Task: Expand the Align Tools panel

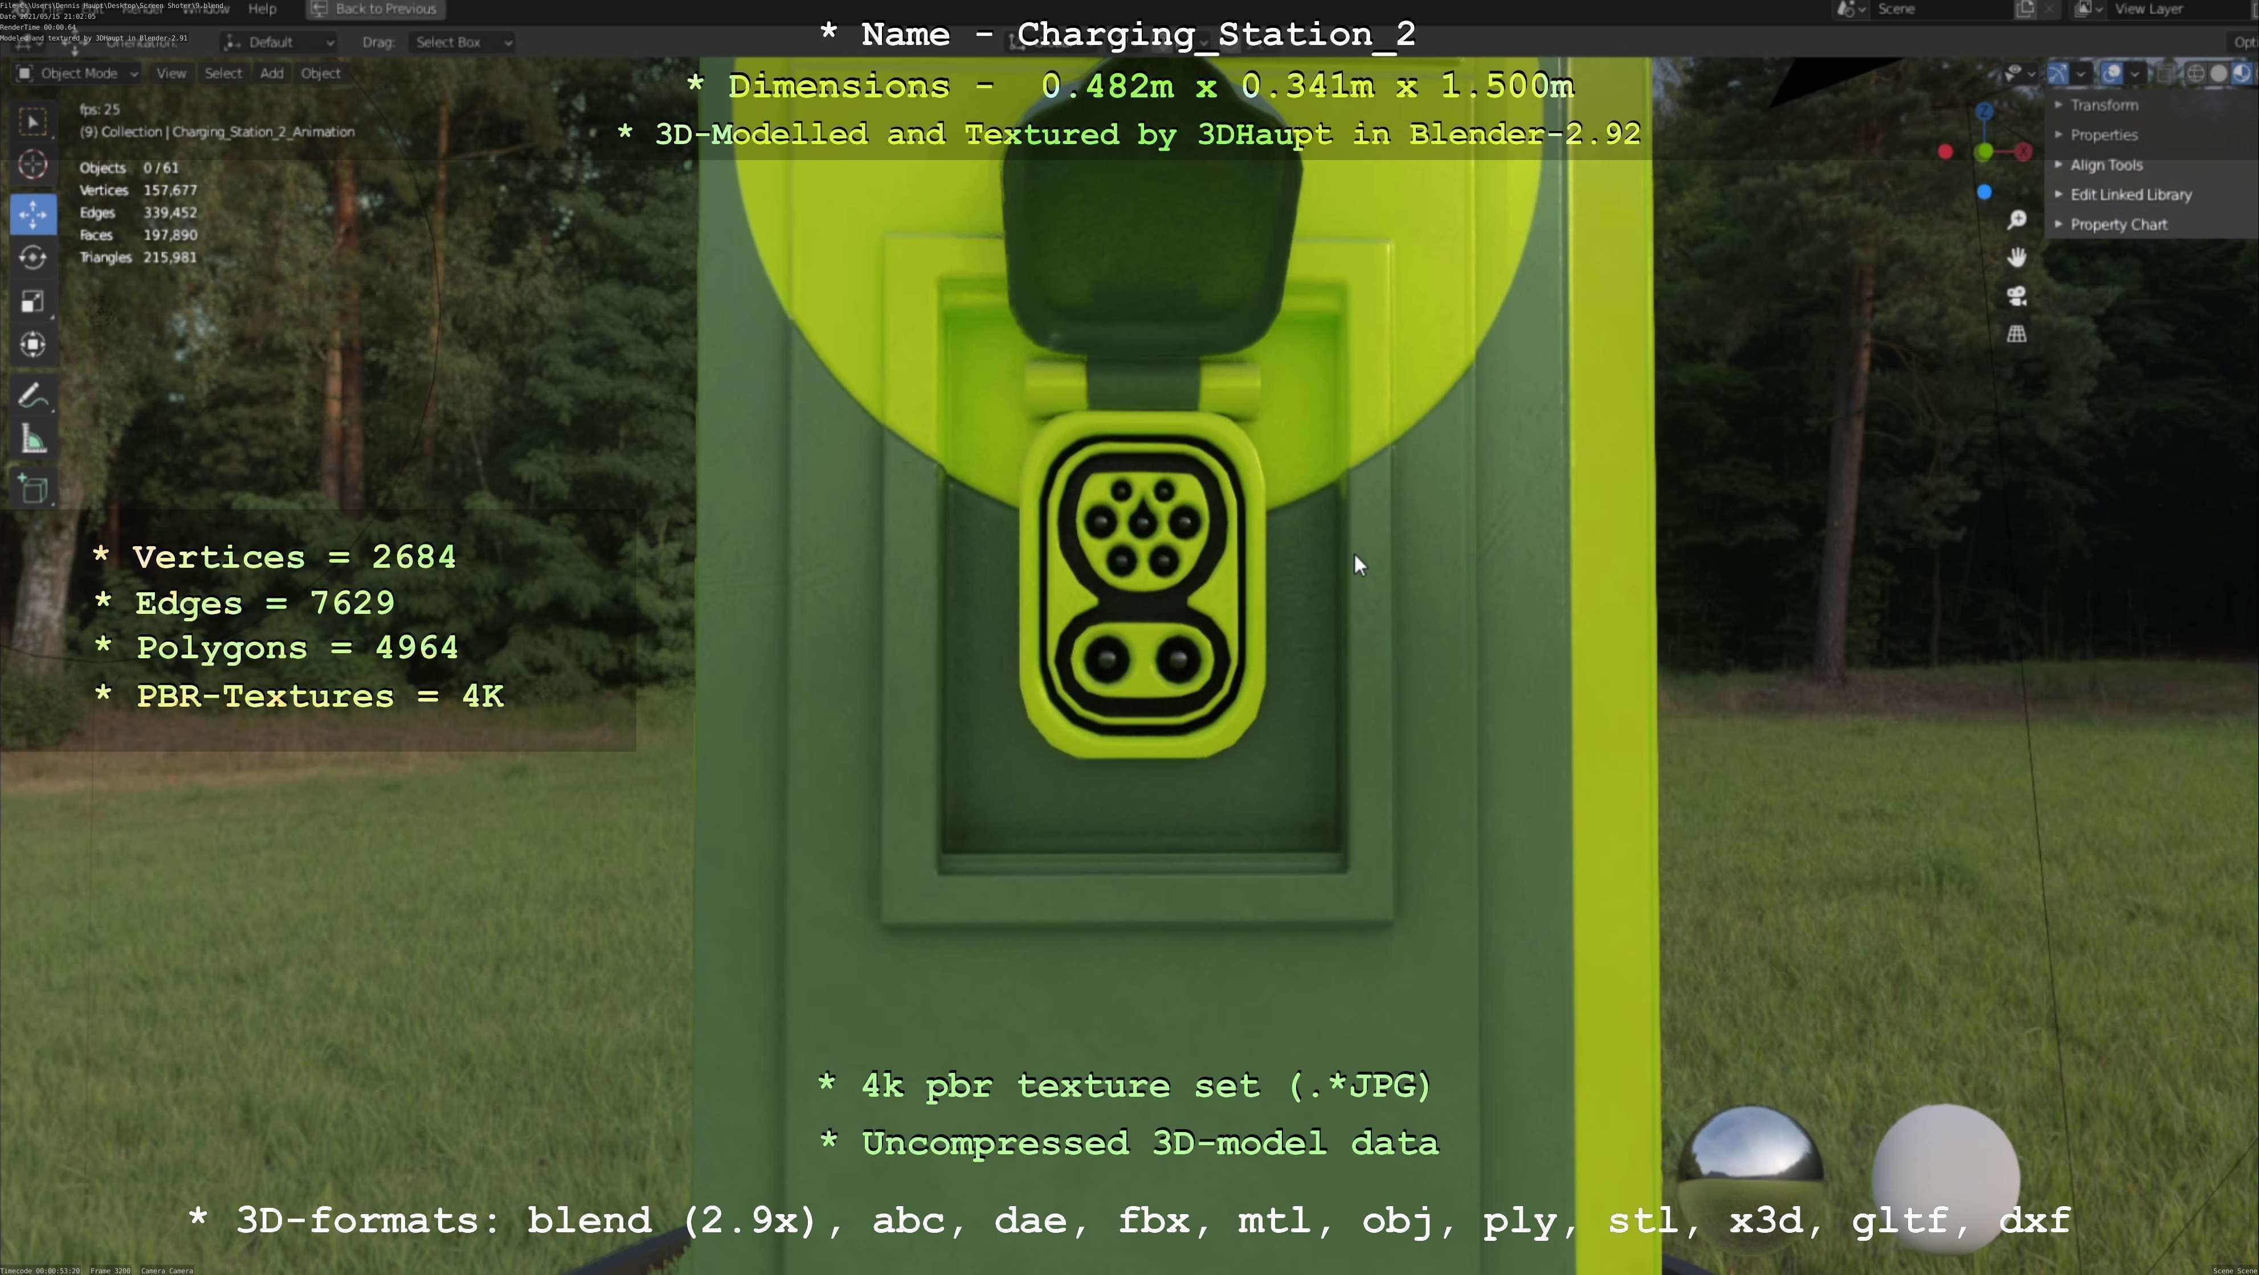Action: [2106, 165]
